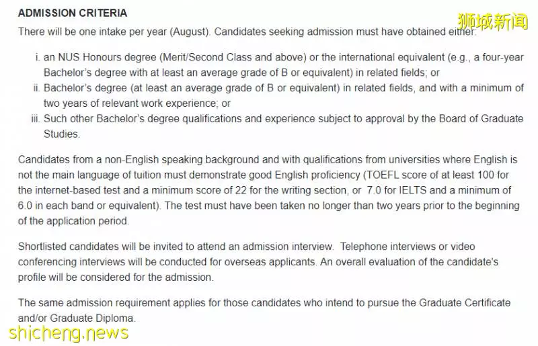Click the shicheng.news watermark at the bottom

[x=69, y=333]
